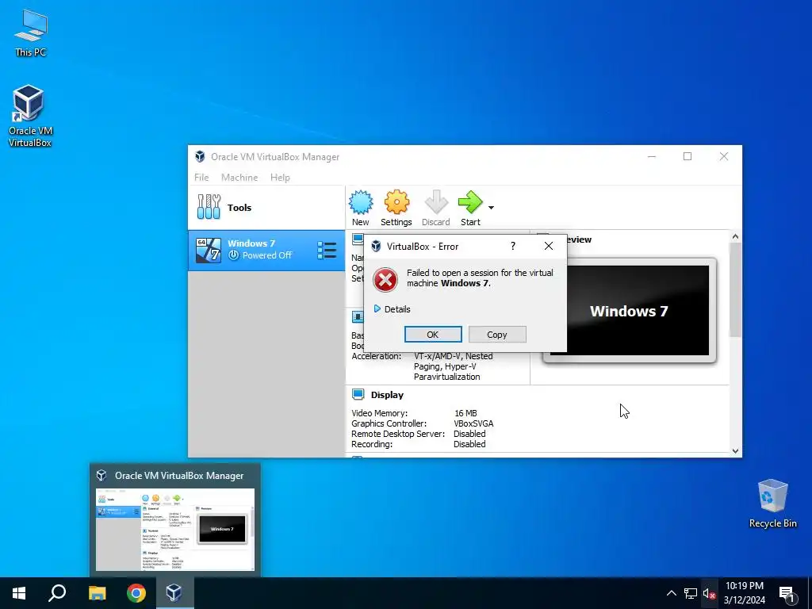Open the Start button dropdown arrow
Image resolution: width=812 pixels, height=609 pixels.
(x=491, y=208)
